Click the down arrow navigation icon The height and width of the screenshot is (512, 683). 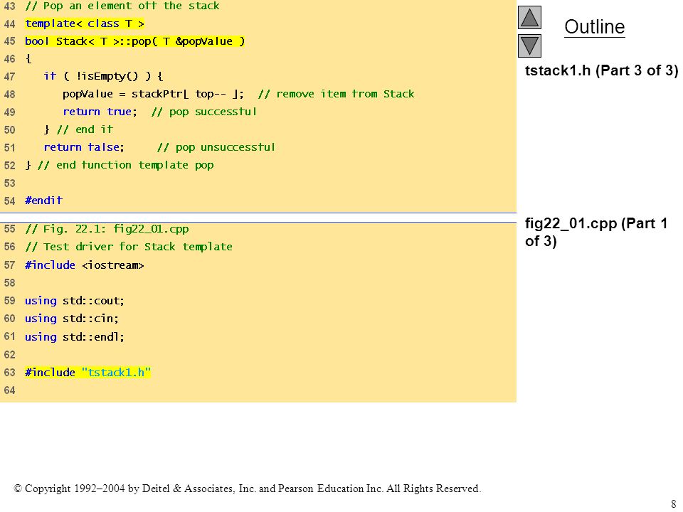pos(529,46)
